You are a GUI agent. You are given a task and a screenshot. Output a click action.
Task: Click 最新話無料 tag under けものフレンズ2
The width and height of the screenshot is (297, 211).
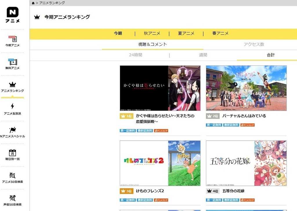click(145, 200)
